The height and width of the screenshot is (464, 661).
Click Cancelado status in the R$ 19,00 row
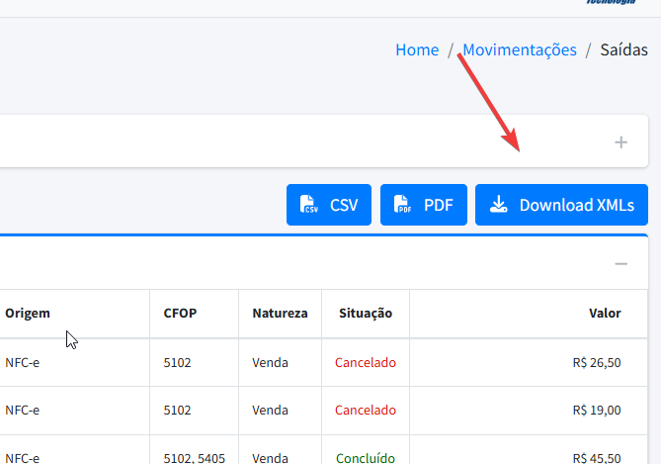coord(365,410)
